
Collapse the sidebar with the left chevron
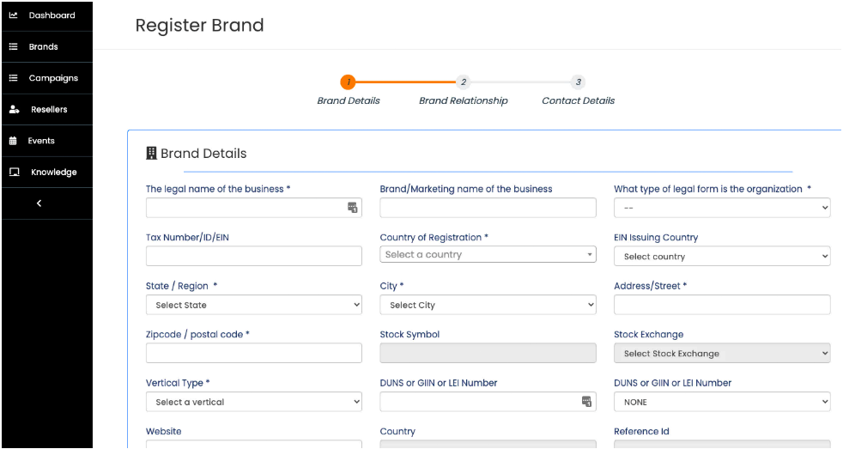[x=39, y=203]
